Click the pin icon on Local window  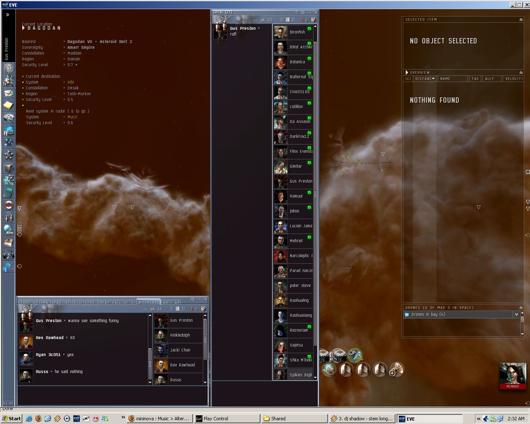pos(303,12)
